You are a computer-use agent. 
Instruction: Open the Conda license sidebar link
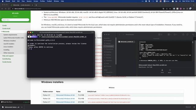pyautogui.click(x=7, y=62)
